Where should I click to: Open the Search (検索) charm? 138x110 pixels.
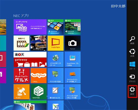(132, 40)
